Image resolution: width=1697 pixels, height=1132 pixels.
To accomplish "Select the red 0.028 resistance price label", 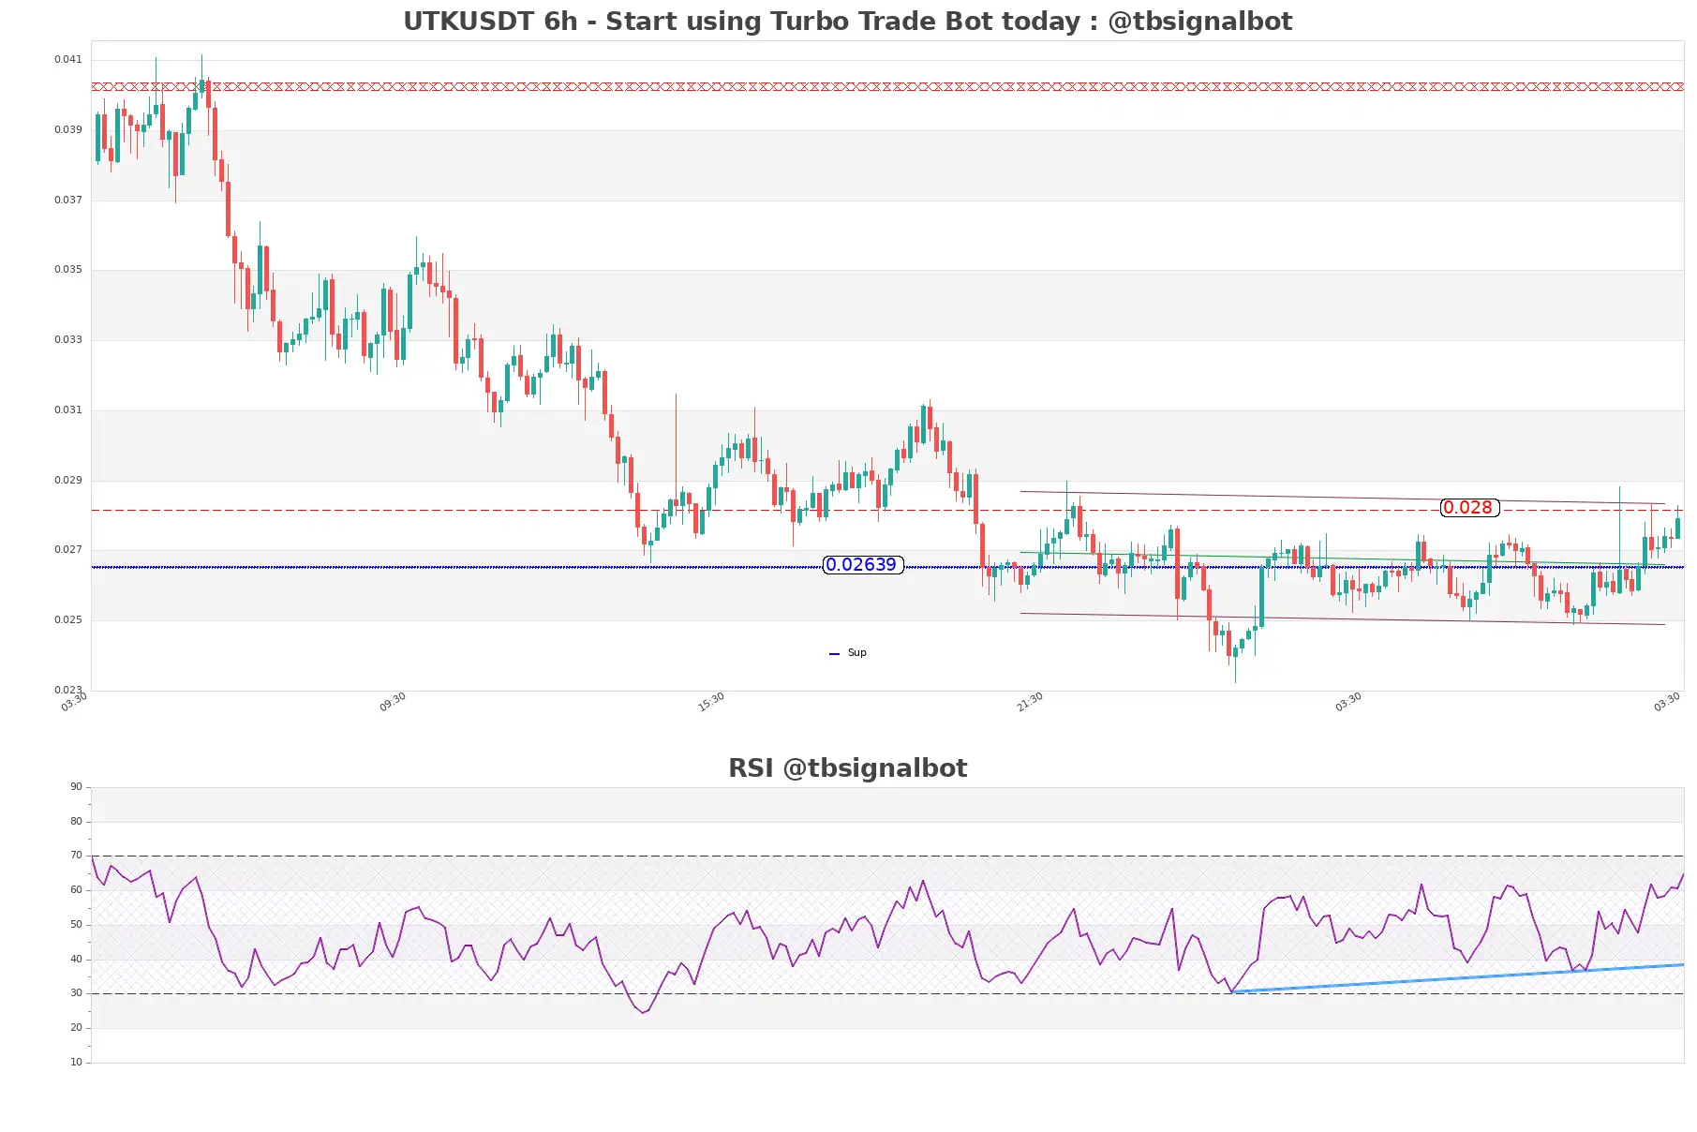I will coord(1469,508).
